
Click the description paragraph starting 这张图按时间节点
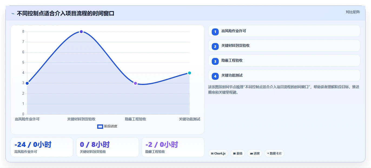tap(284, 90)
